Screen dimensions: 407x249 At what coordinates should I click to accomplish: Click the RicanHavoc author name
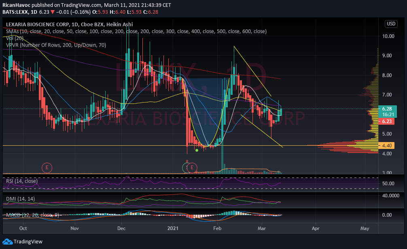click(16, 5)
